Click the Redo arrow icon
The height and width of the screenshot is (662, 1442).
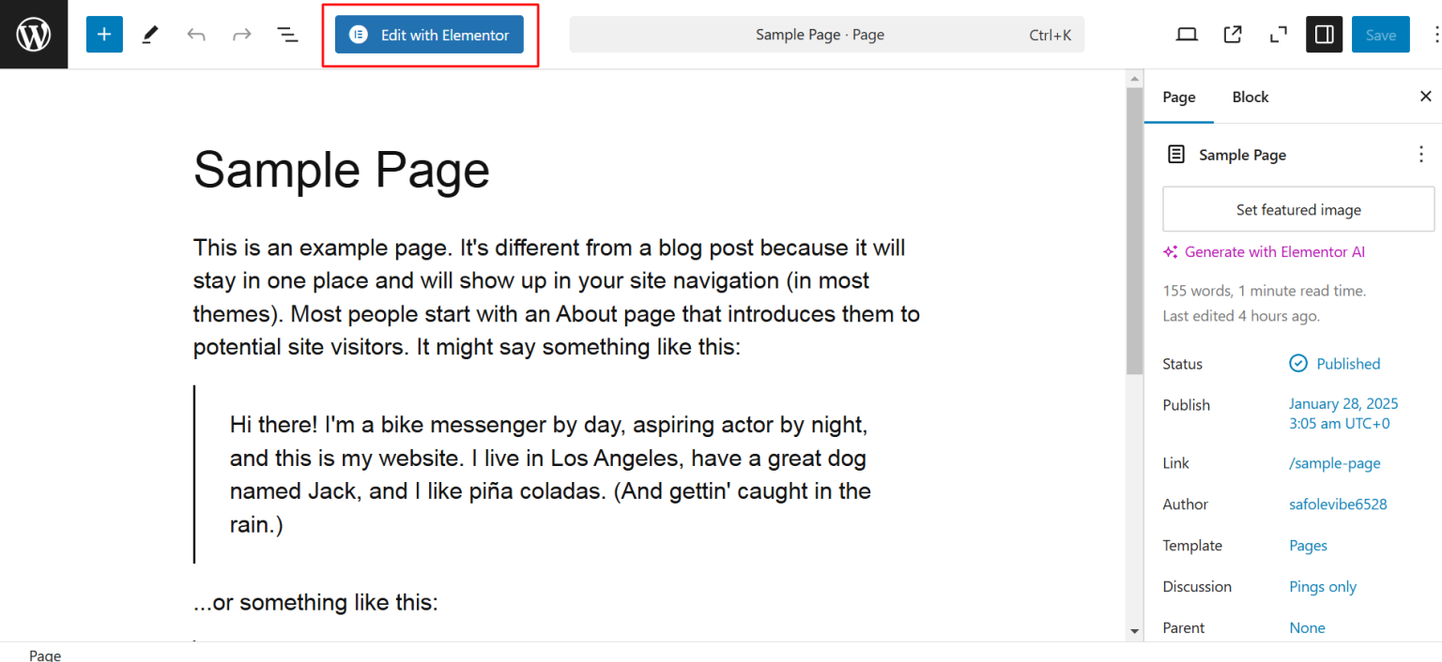point(241,35)
